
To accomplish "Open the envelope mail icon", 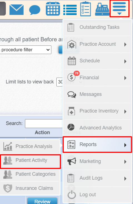I will click(x=17, y=9).
